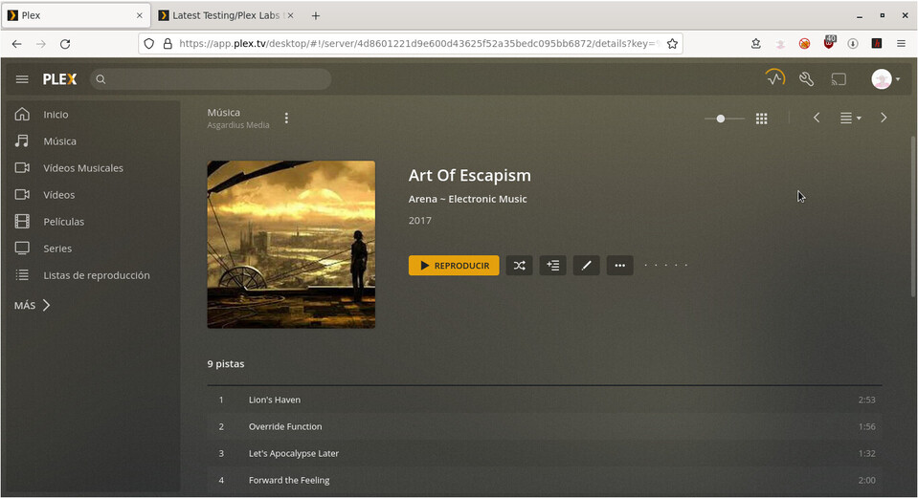
Task: Click the Películas film icon
Action: point(22,221)
